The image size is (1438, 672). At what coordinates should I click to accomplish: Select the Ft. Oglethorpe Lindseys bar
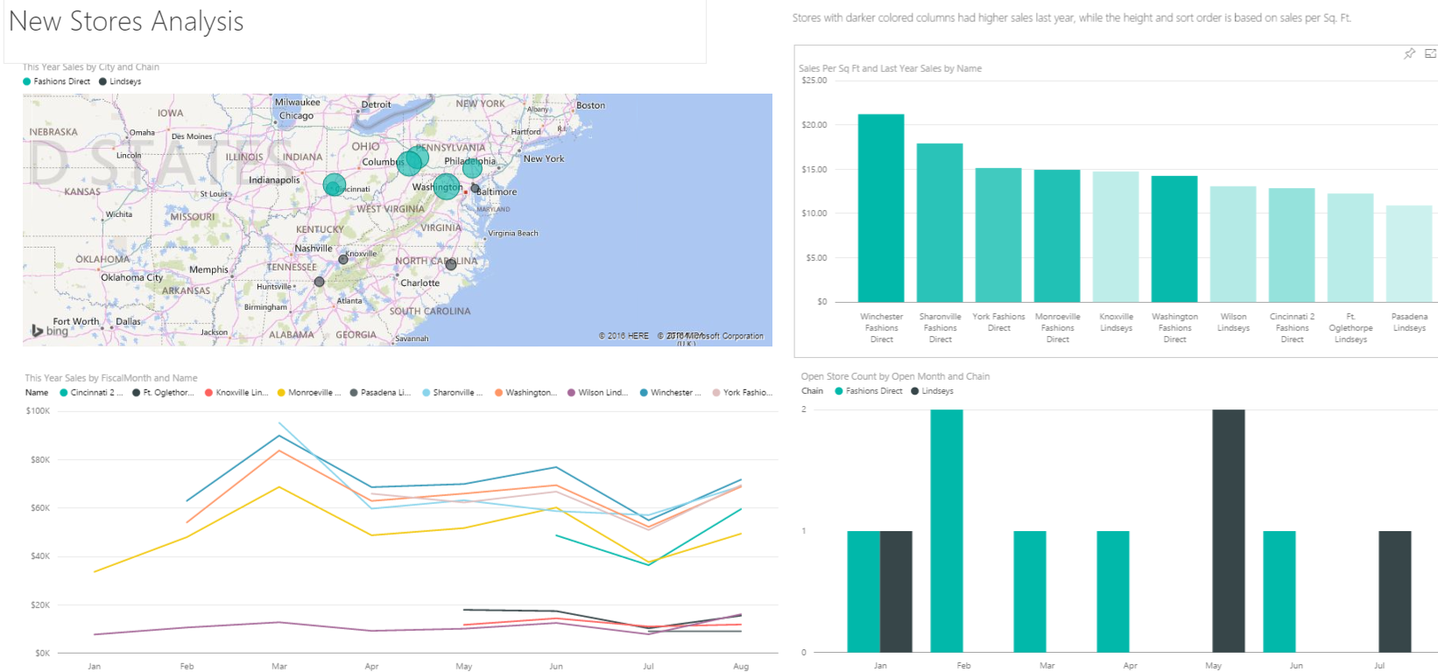coord(1350,248)
